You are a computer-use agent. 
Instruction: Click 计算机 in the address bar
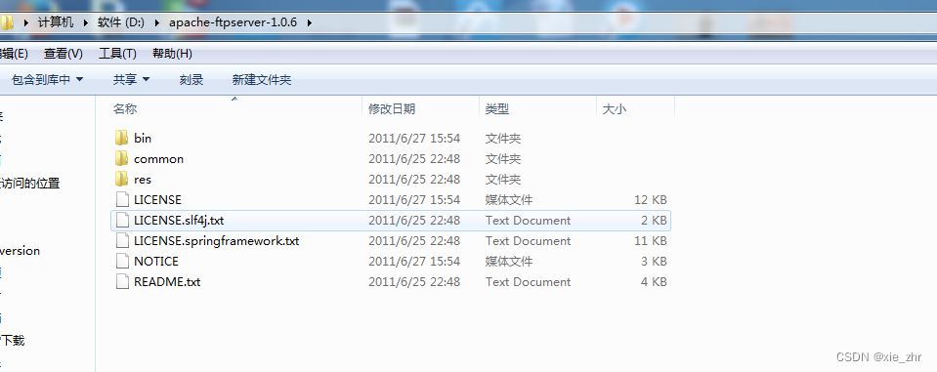click(56, 22)
